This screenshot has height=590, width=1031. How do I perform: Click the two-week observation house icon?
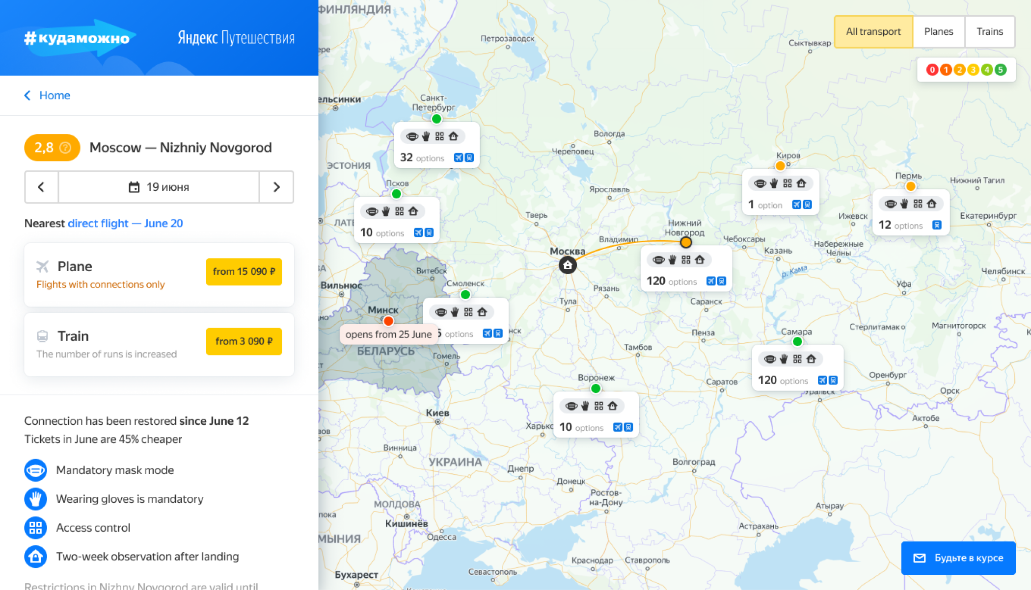[x=35, y=557]
